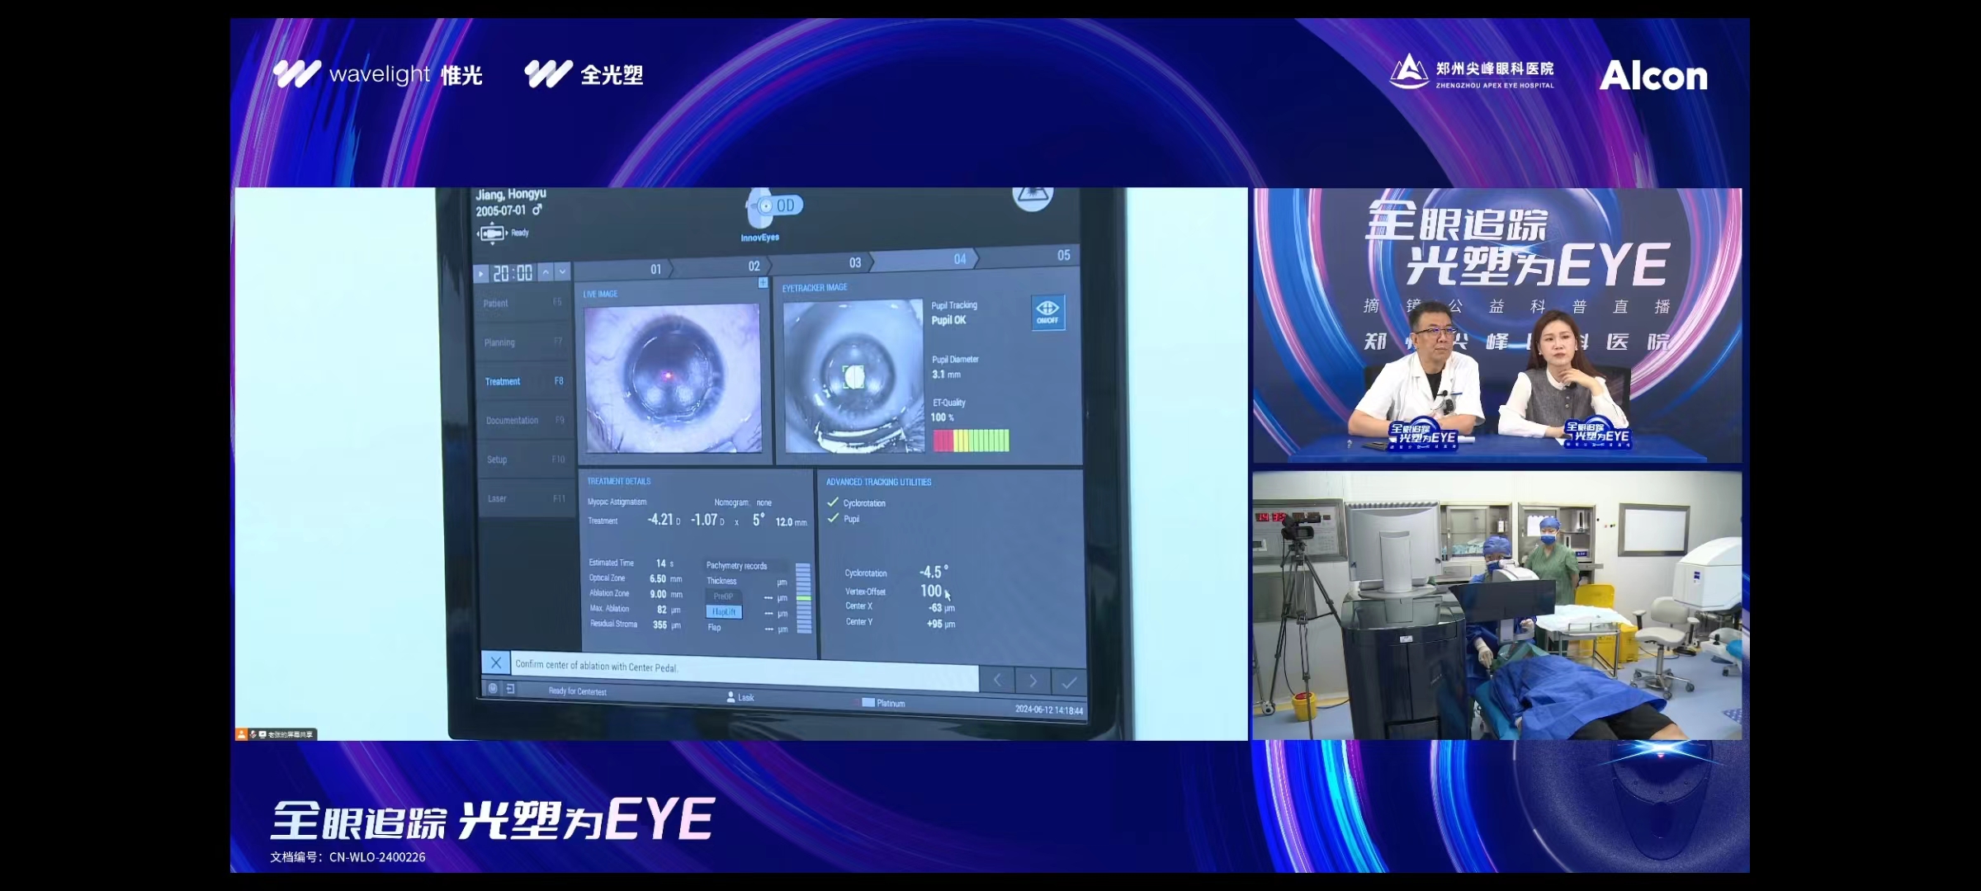Select the FlapLift pachymetry button
The image size is (1981, 891).
coord(723,612)
